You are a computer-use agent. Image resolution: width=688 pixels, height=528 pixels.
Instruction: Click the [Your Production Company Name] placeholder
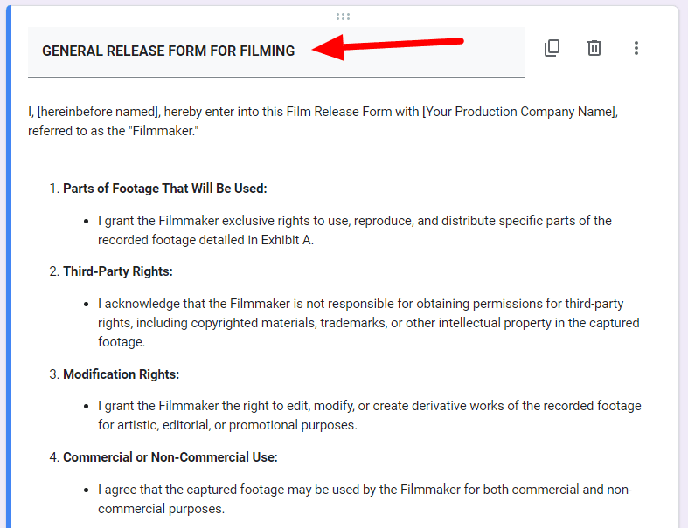[519, 112]
